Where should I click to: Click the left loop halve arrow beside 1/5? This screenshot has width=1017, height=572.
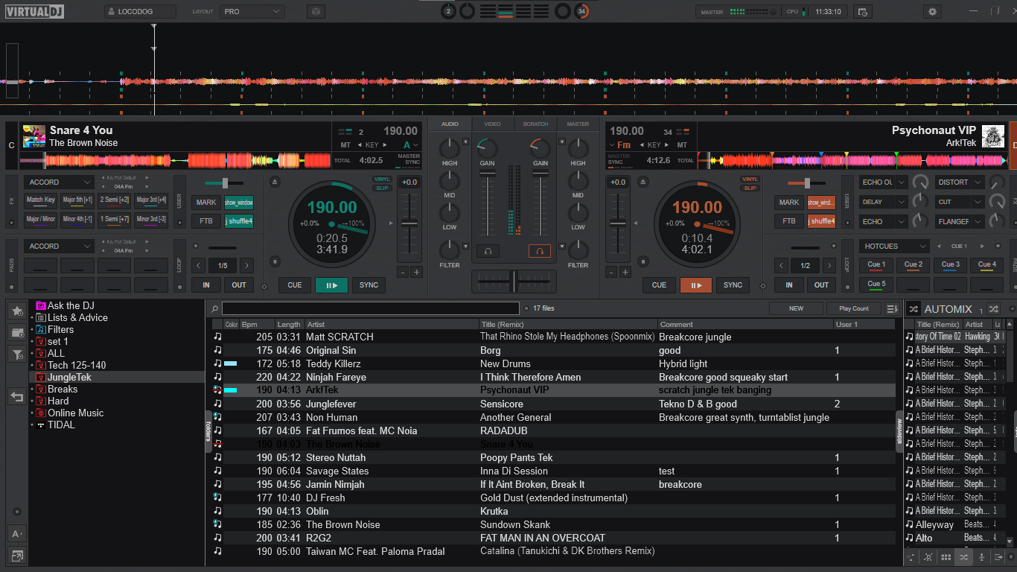tap(199, 265)
